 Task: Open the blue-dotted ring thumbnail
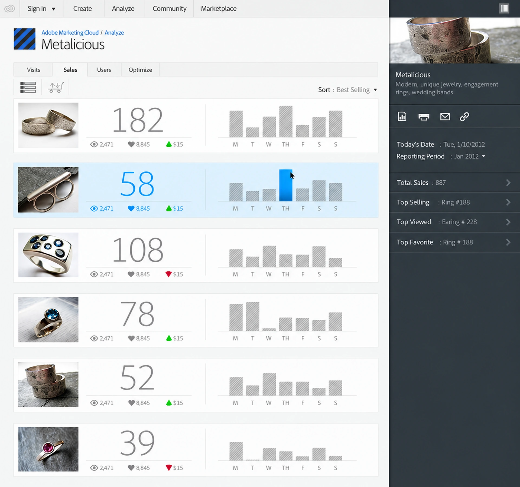pos(48,255)
